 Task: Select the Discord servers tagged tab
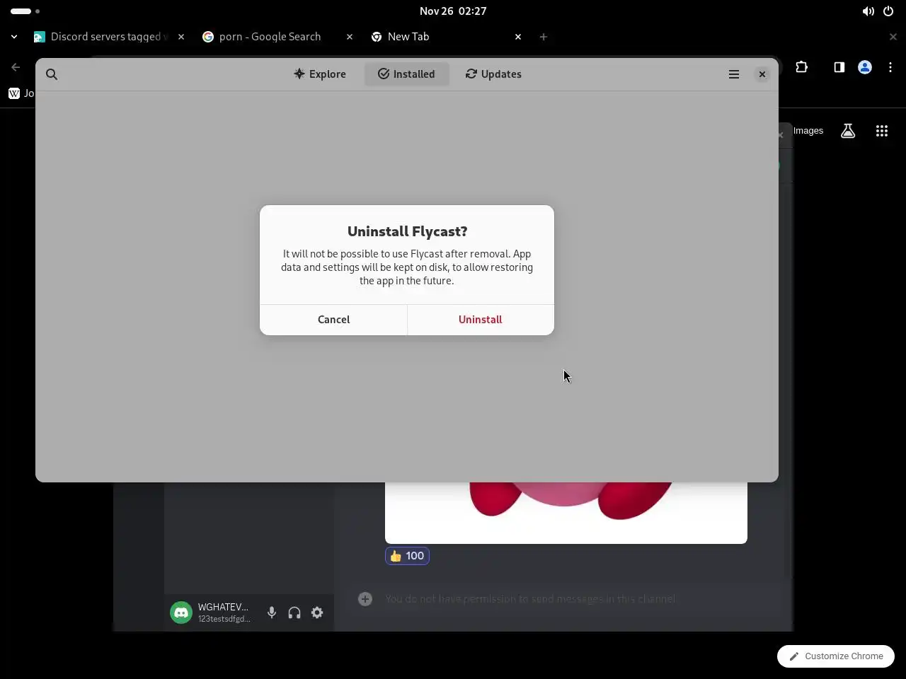101,37
